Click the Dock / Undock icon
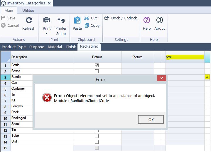Image resolution: width=211 pixels, height=152 pixels. pos(107,18)
